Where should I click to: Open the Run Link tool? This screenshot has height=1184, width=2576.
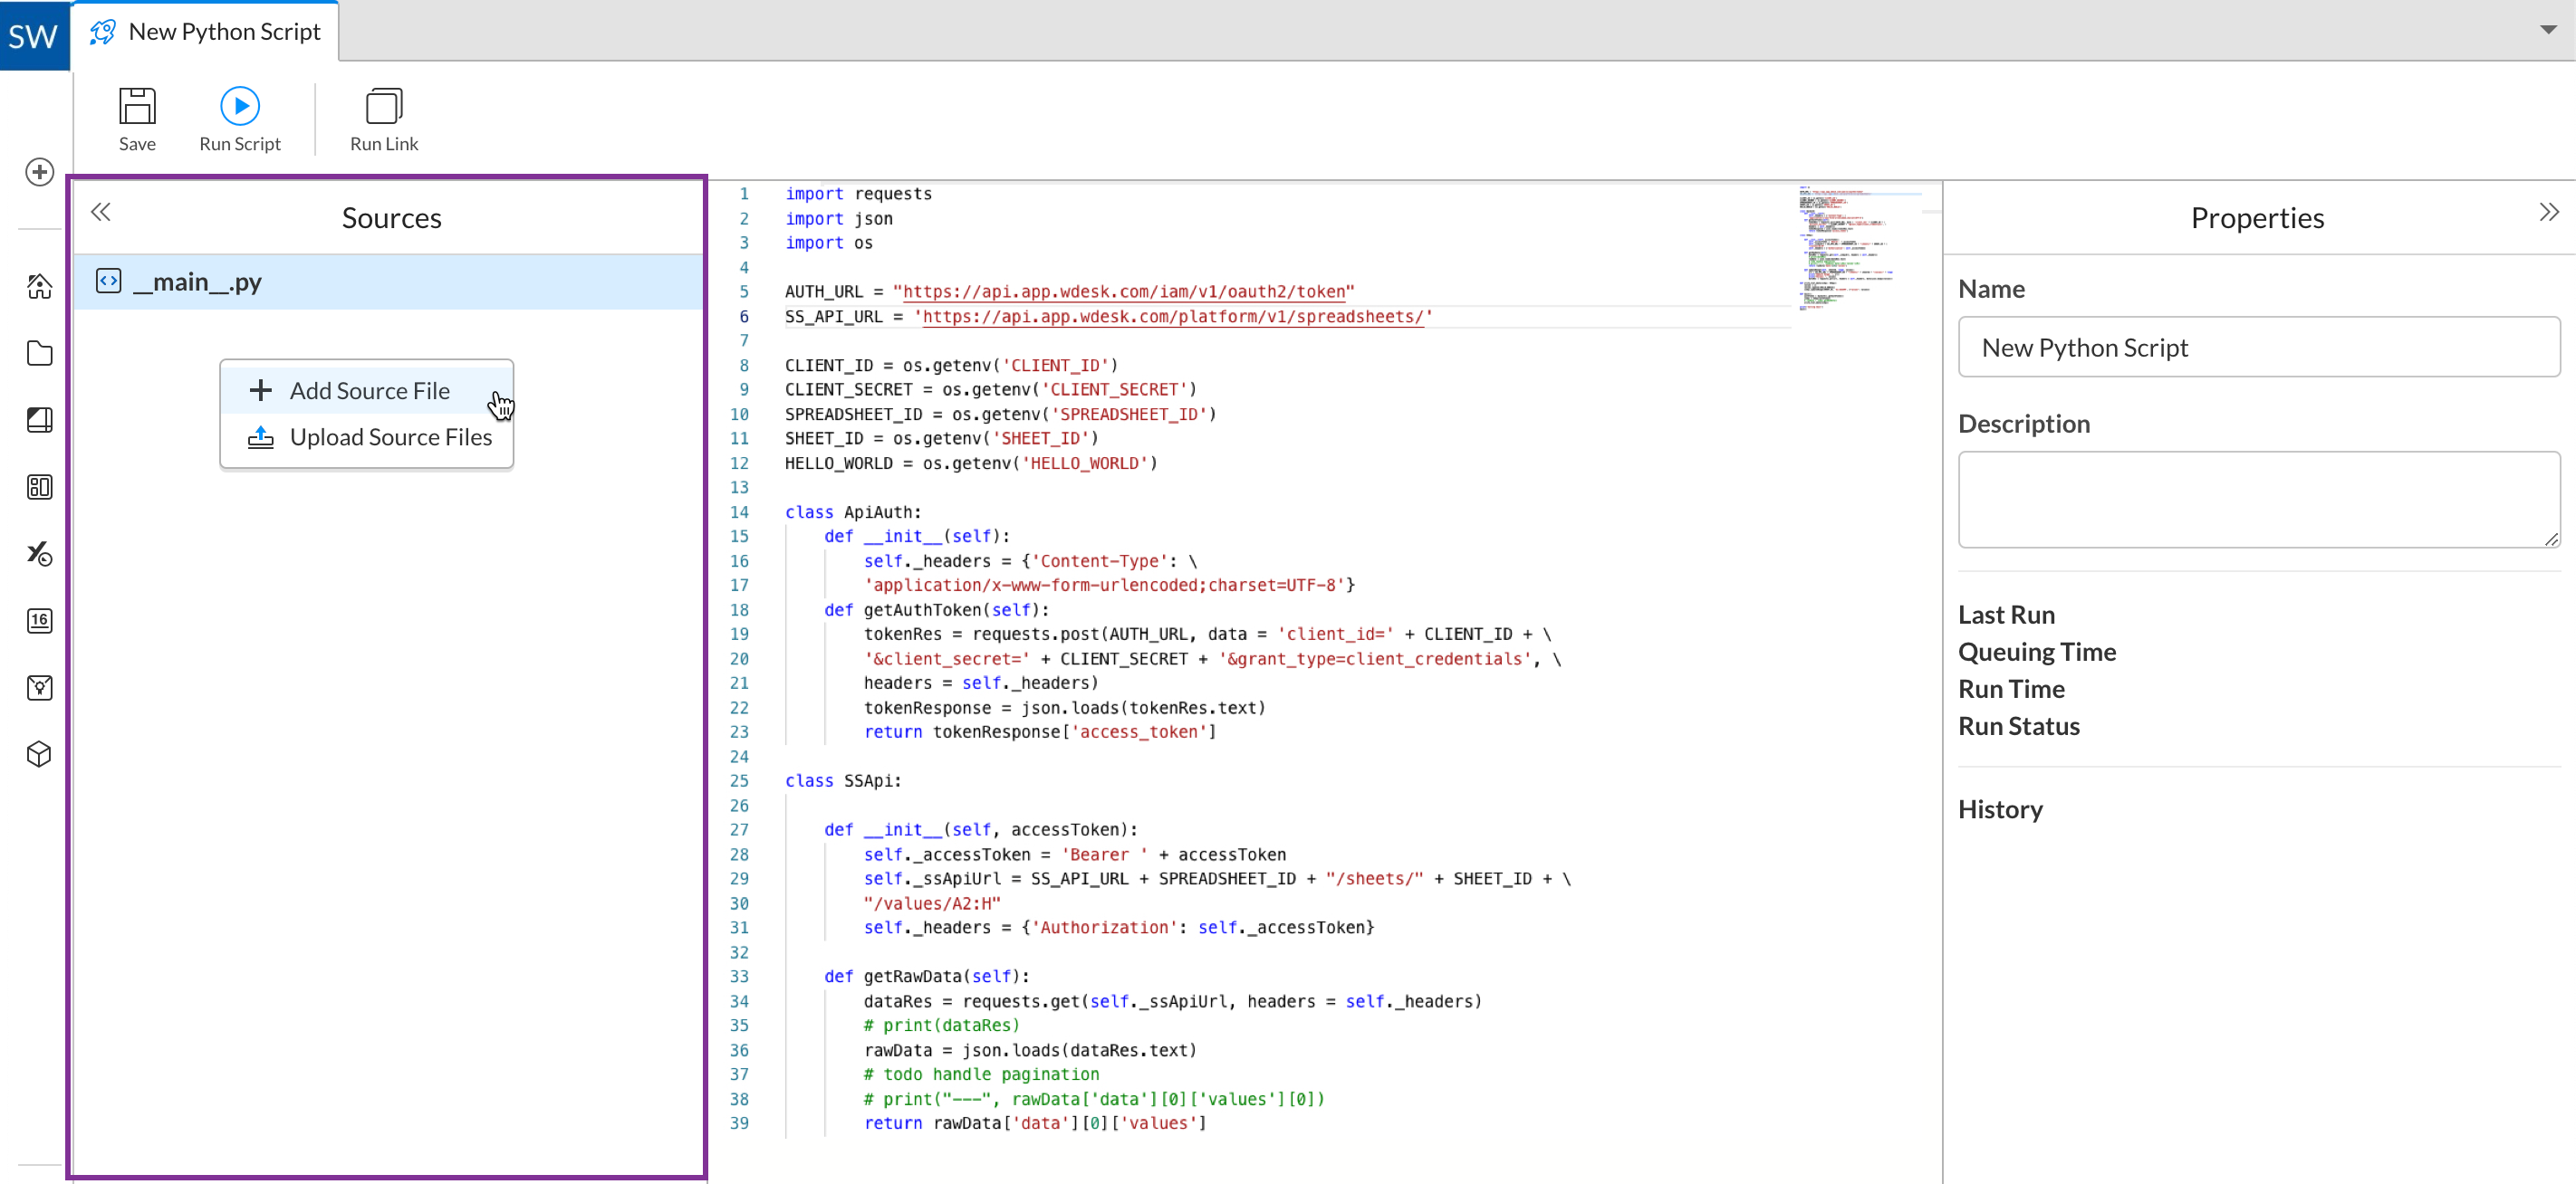pos(383,117)
